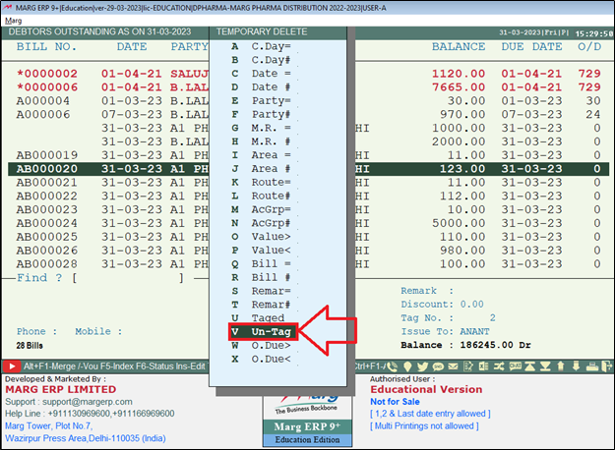The image size is (615, 450).
Task: Select option B C.Day#
Action: pos(261,60)
